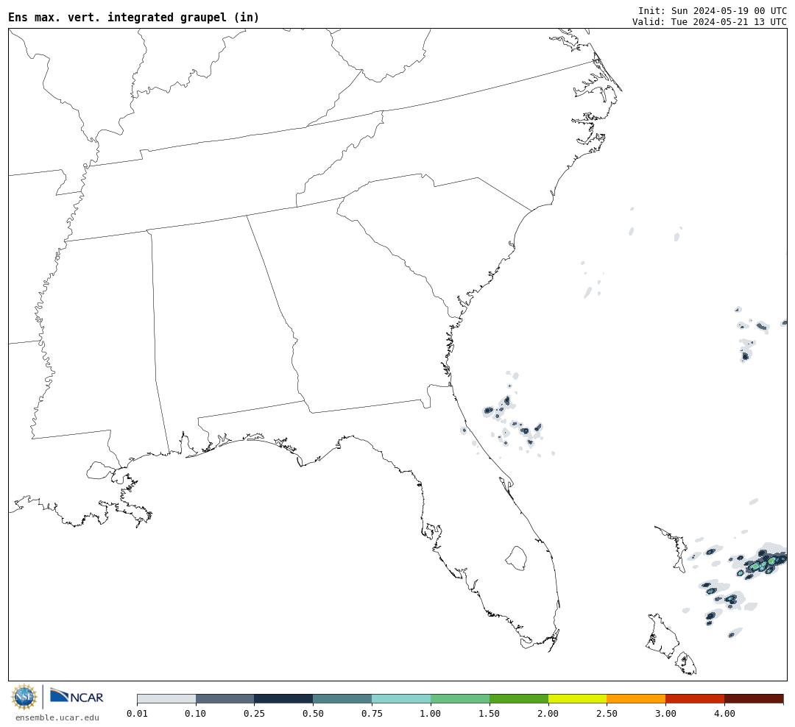Click the 0.01 colorbar tick label
This screenshot has height=727, width=795.
(x=137, y=713)
